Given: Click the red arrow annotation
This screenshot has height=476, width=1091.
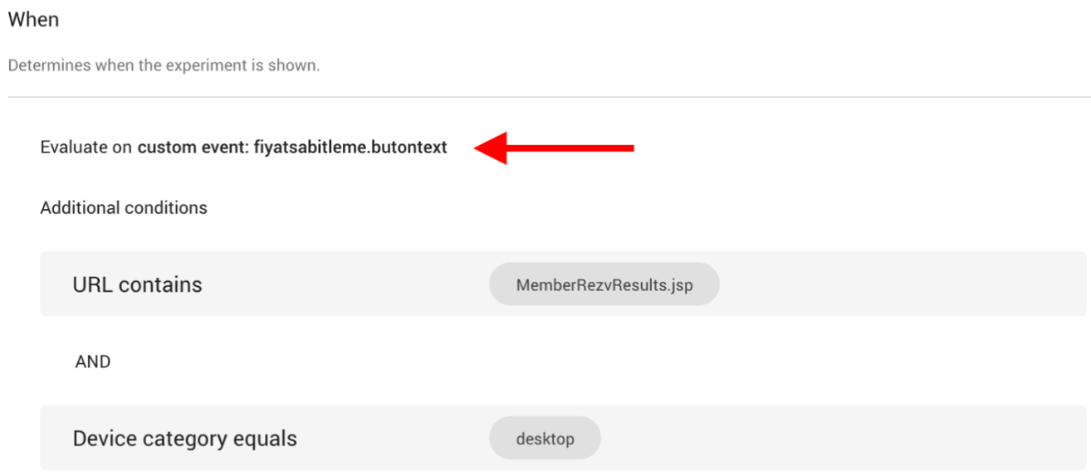Looking at the screenshot, I should (x=554, y=148).
